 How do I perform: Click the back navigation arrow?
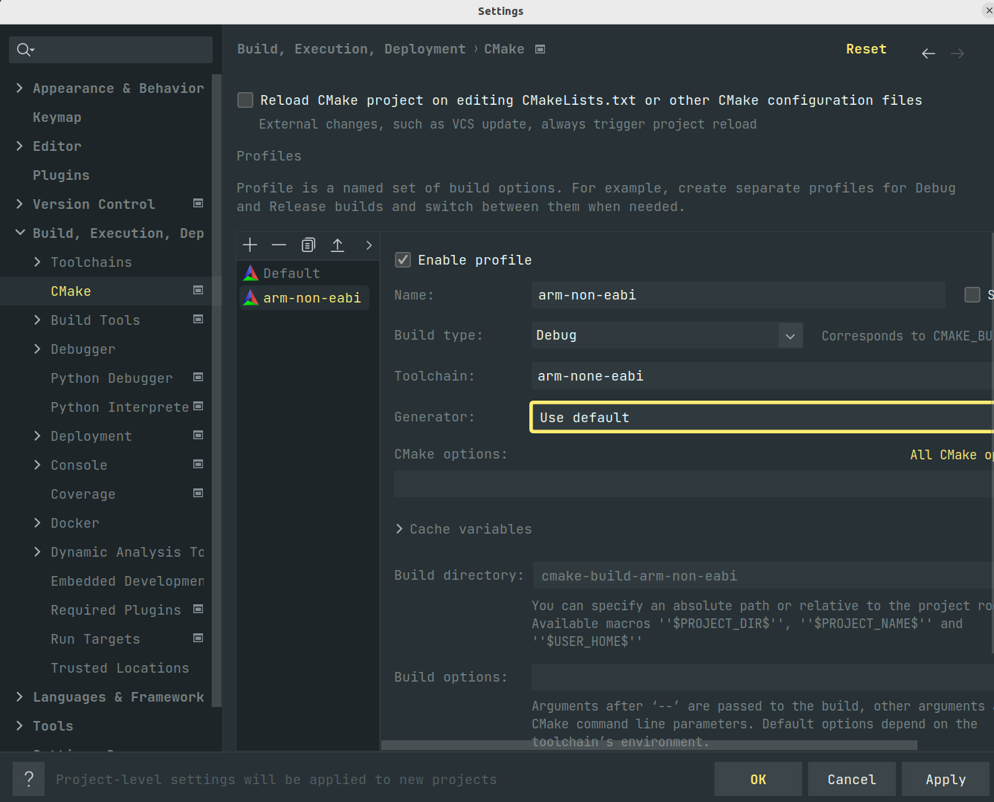[x=928, y=54]
